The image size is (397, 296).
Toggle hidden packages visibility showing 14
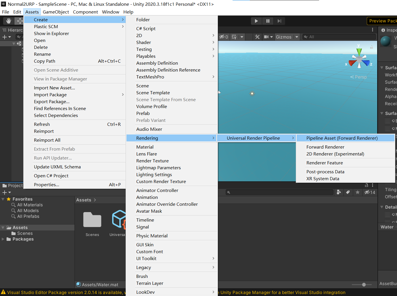(370, 192)
